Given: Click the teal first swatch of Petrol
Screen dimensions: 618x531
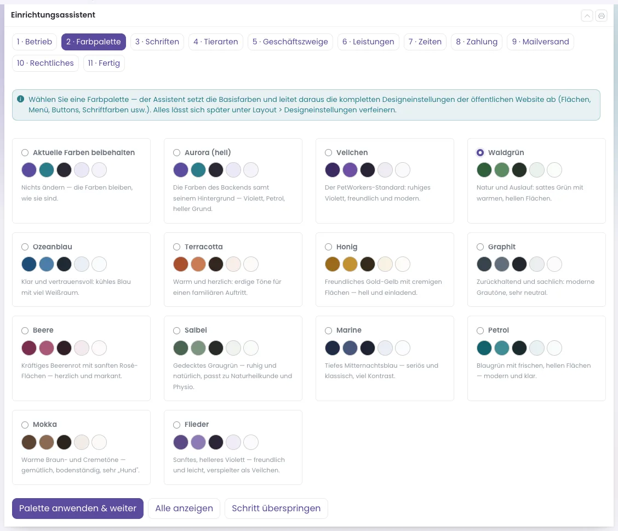Looking at the screenshot, I should (484, 347).
